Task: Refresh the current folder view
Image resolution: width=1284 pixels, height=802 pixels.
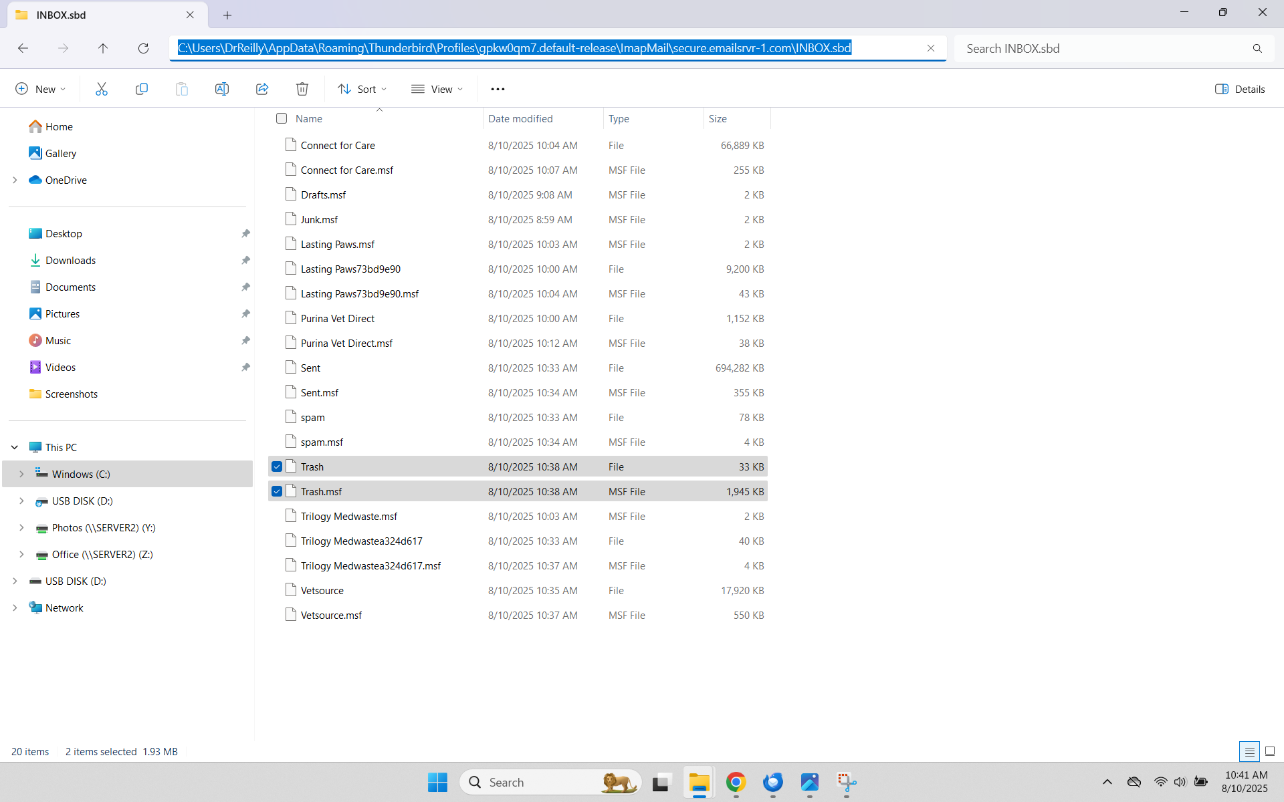Action: (143, 48)
